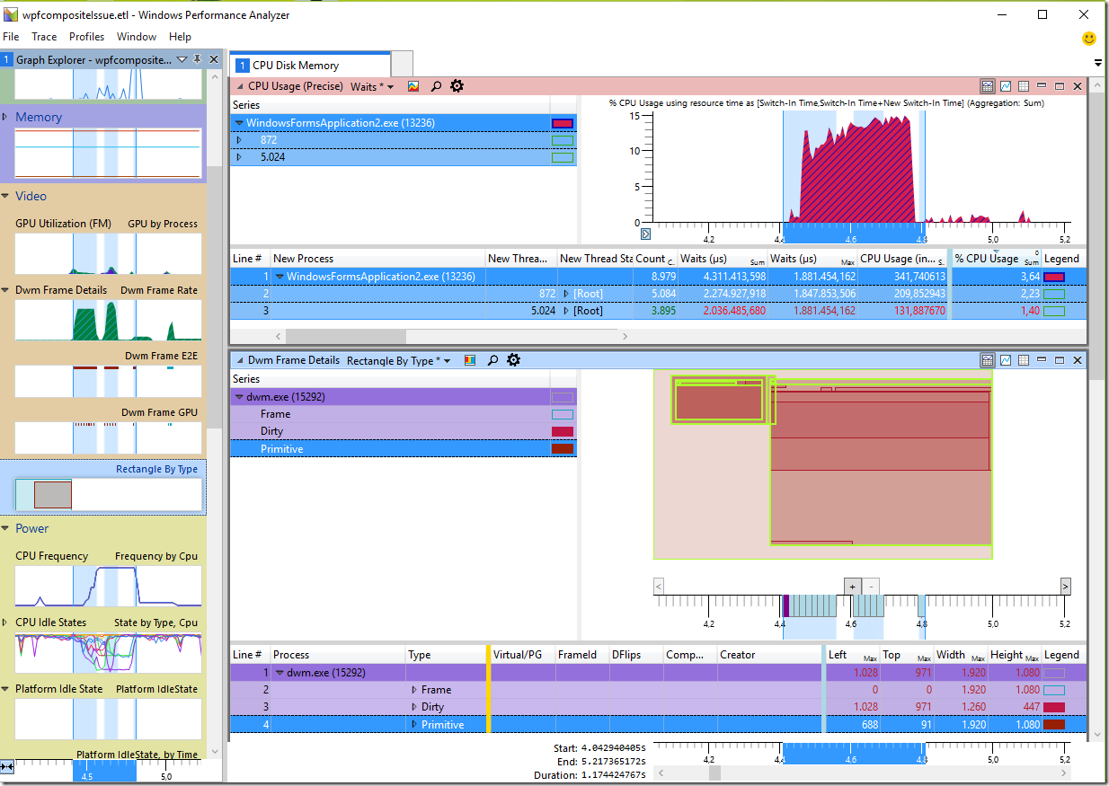Toggle Primitive series color box
This screenshot has height=786, width=1109.
pyautogui.click(x=562, y=448)
